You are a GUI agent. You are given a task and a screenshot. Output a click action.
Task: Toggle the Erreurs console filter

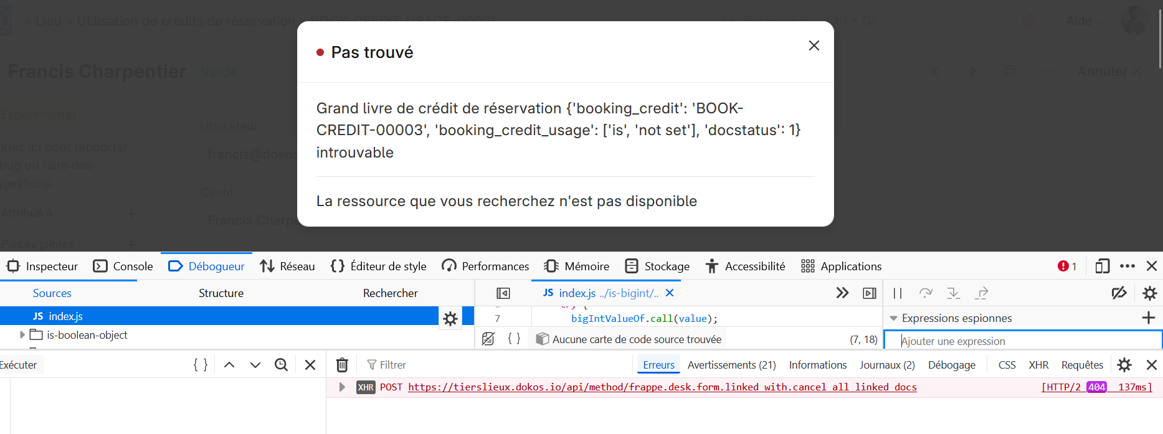(x=658, y=365)
